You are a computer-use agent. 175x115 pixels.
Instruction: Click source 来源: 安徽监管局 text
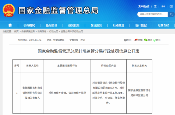coord(55,40)
